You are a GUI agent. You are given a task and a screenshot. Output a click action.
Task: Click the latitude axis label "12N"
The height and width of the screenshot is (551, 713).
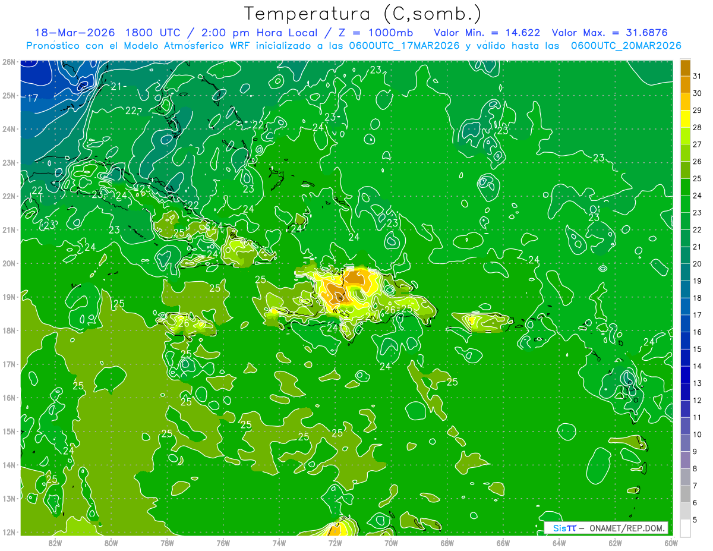(x=9, y=532)
